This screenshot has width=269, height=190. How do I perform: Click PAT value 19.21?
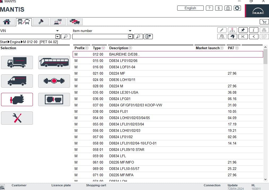pyautogui.click(x=232, y=131)
